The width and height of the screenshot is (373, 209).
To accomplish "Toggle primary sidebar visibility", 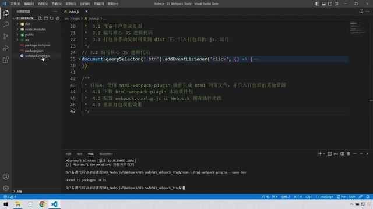I will 317,3.
